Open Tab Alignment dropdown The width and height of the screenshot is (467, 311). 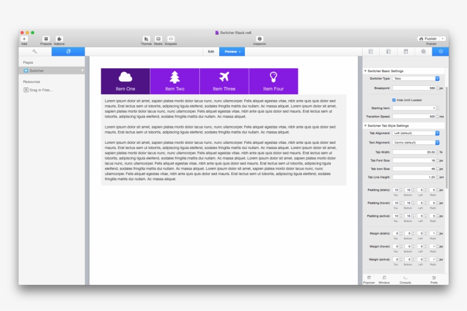click(416, 133)
